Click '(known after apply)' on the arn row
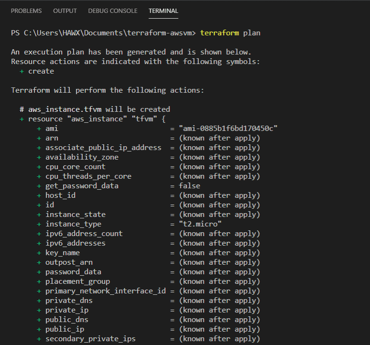This screenshot has width=370, height=345. point(219,138)
